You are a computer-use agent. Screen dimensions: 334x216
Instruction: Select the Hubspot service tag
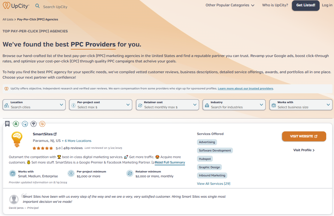[205, 159]
